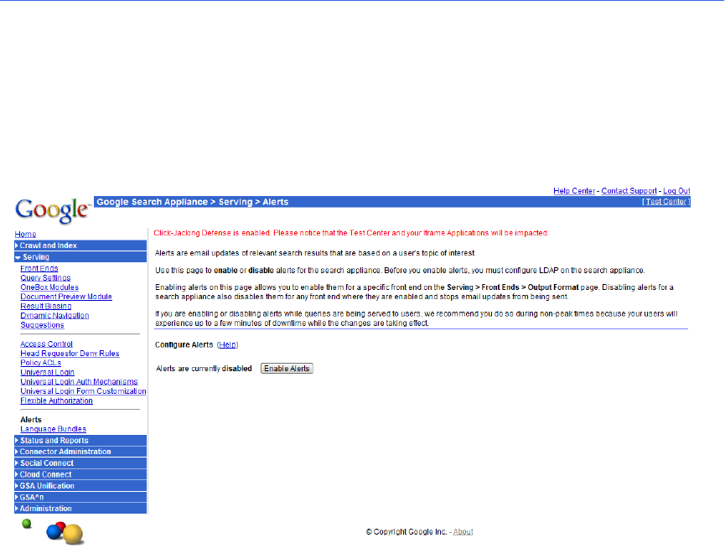Click the Google logo
Image resolution: width=725 pixels, height=548 pixels.
click(53, 210)
